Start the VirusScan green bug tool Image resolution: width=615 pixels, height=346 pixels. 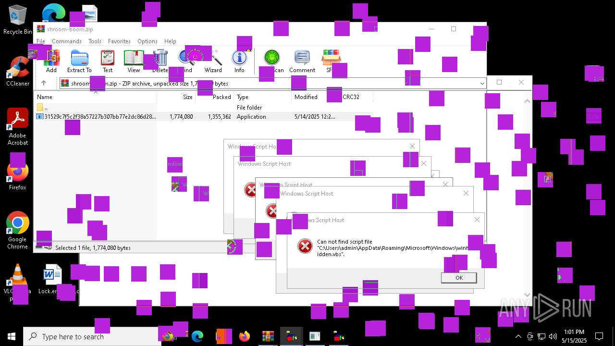point(272,58)
